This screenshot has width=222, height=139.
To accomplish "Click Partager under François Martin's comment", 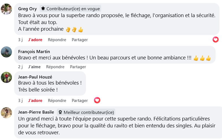I will (x=78, y=67).
